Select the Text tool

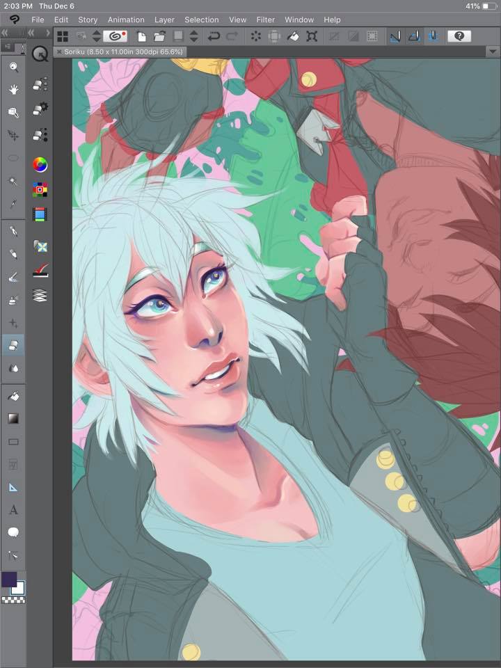point(13,510)
